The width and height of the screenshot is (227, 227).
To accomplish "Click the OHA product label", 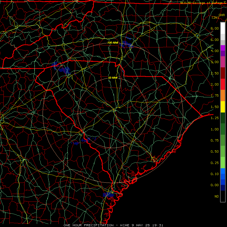I will click(222, 15).
